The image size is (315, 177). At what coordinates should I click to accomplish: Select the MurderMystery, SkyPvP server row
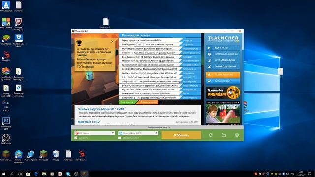pyautogui.click(x=159, y=49)
